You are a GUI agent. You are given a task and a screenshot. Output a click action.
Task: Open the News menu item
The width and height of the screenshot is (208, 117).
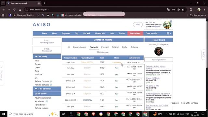54,33
